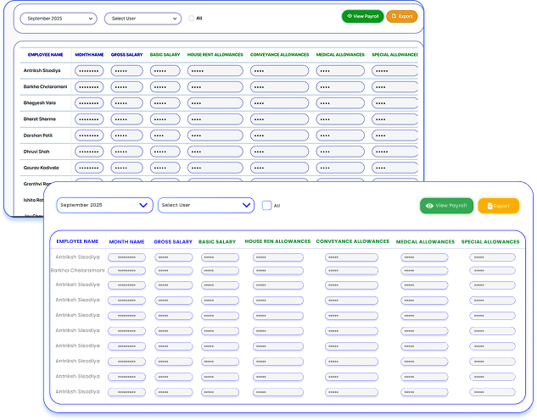Open September 2025 dropdown in background panel
Viewport: 537px width, 420px height.
pyautogui.click(x=59, y=18)
